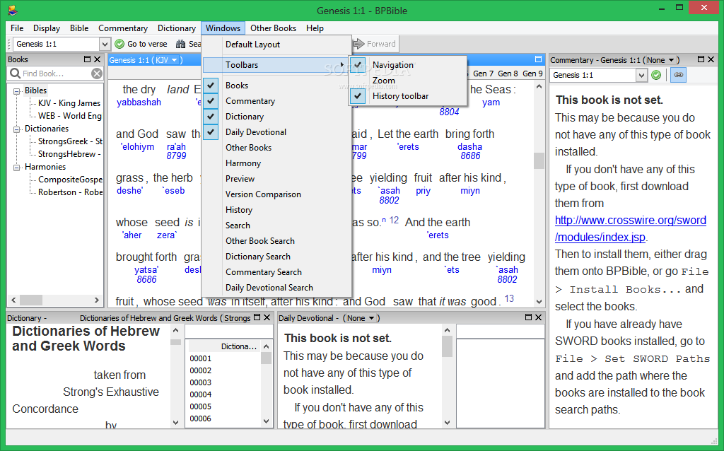Click Books tree horizontal scrollbar thumb
Image resolution: width=724 pixels, height=451 pixels.
point(31,300)
